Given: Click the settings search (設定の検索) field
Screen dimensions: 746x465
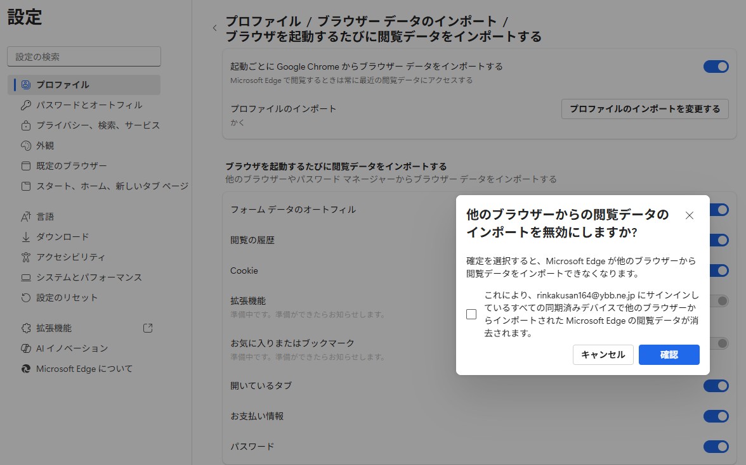Looking at the screenshot, I should 84,56.
